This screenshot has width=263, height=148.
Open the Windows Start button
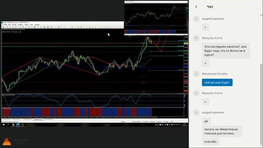pyautogui.click(x=3, y=125)
